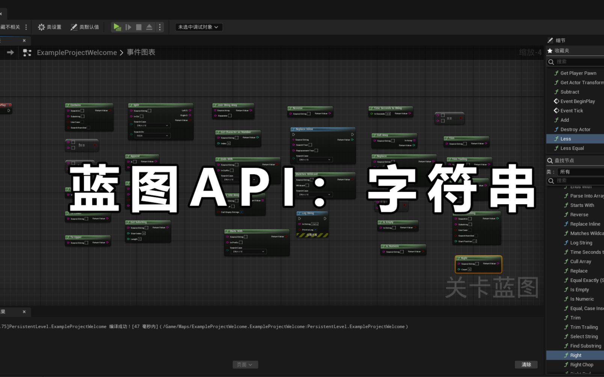This screenshot has width=604, height=377.
Task: Click the Eject icon in play controls
Action: click(x=149, y=27)
